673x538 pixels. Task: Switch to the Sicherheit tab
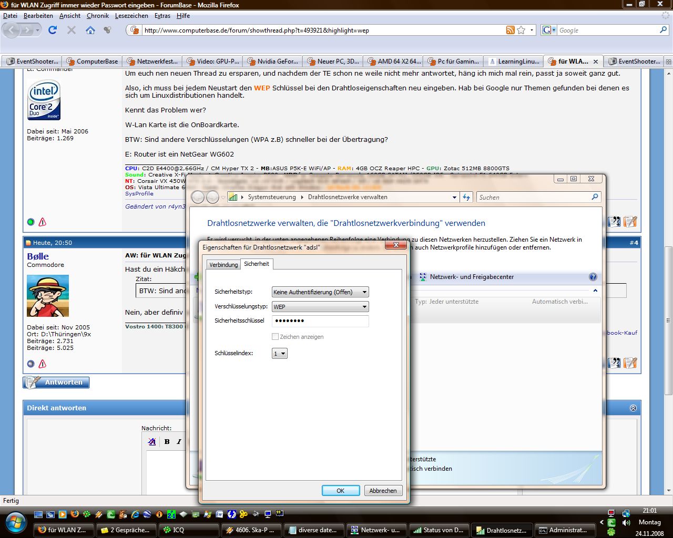click(x=257, y=264)
